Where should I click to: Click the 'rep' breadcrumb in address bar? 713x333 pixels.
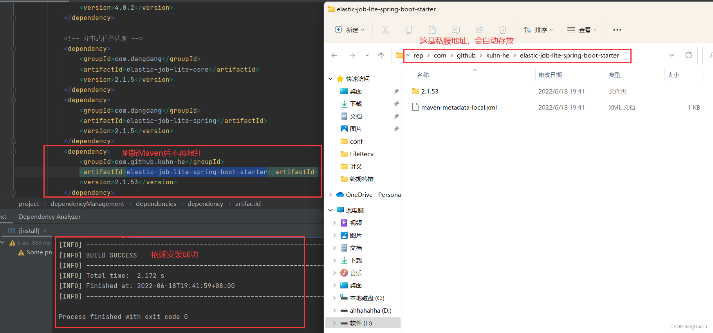tap(418, 56)
